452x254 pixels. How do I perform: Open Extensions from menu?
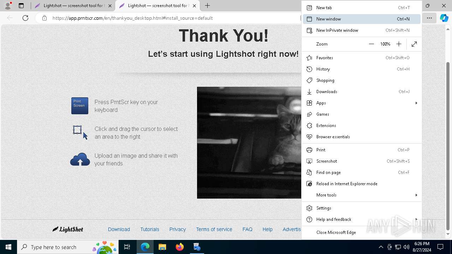pyautogui.click(x=362, y=126)
